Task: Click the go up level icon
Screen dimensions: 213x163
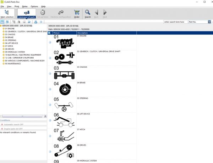Action: click(19, 22)
